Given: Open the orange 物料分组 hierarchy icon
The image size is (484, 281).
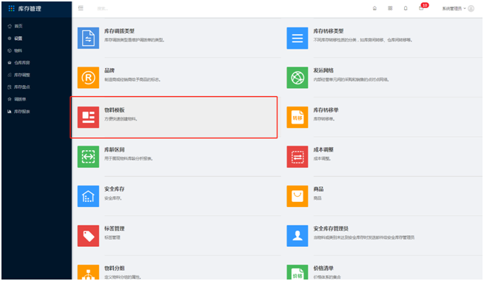Looking at the screenshot, I should click(88, 272).
